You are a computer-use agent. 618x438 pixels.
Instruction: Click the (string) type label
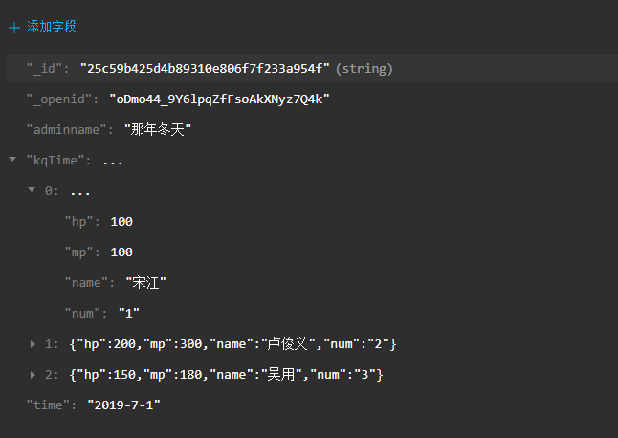tap(364, 69)
